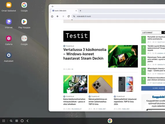Click the Testit section heading

point(76,36)
